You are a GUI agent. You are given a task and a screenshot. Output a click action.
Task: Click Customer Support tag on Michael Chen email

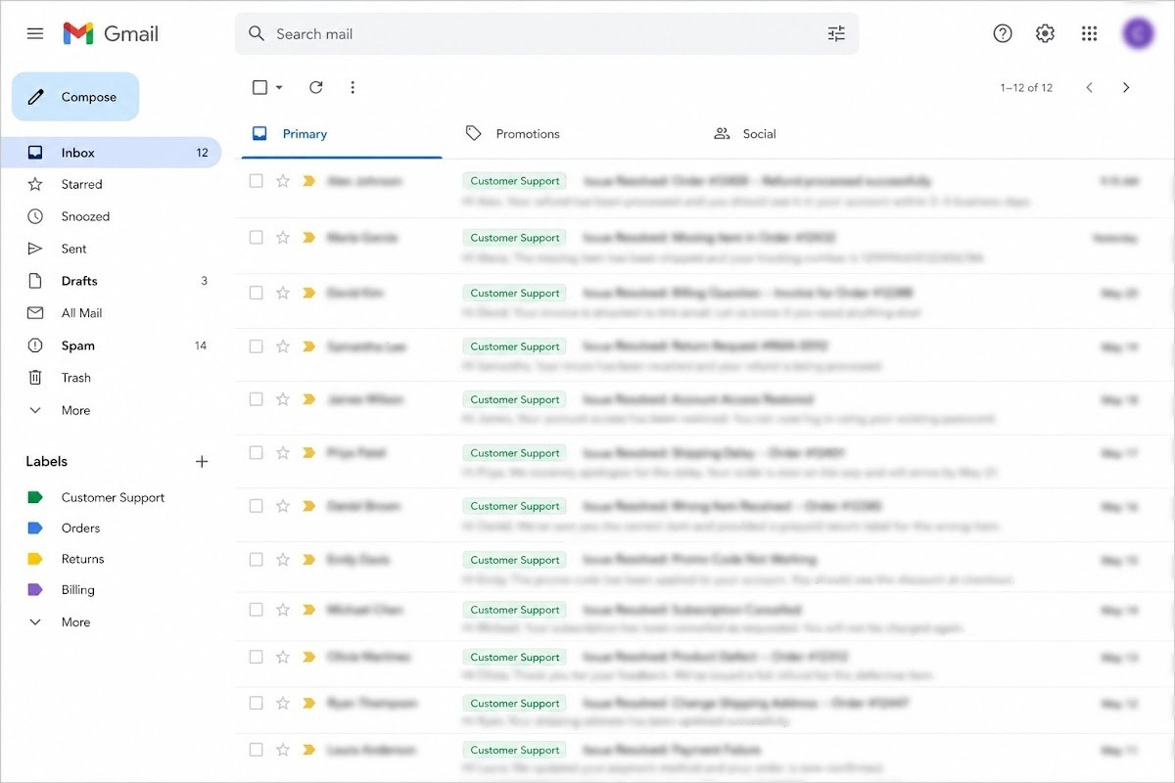515,610
